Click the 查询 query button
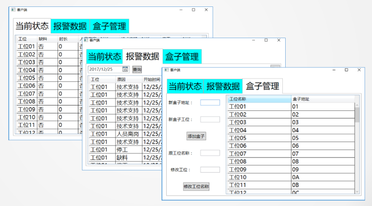The height and width of the screenshot is (206, 372). pos(137,69)
